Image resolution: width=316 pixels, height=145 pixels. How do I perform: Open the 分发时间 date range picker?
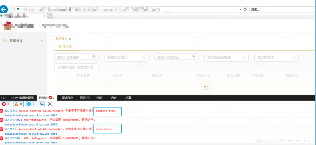point(76,67)
